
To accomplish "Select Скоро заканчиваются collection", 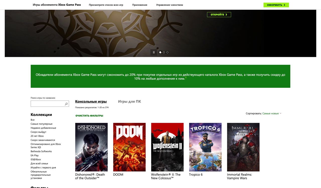I will point(43,140).
